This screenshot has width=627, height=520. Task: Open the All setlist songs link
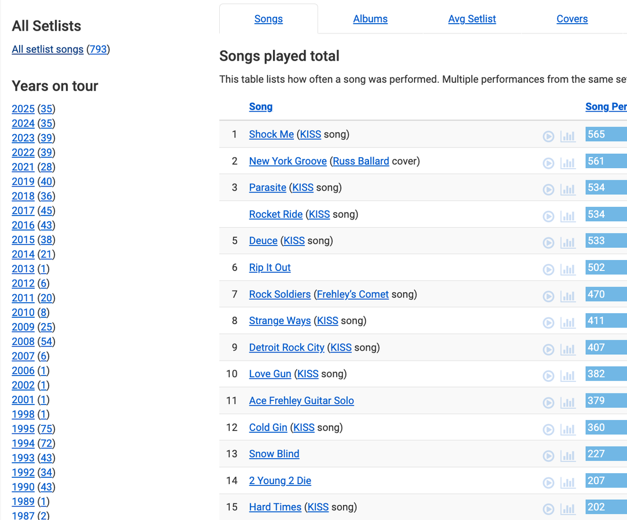tap(47, 50)
